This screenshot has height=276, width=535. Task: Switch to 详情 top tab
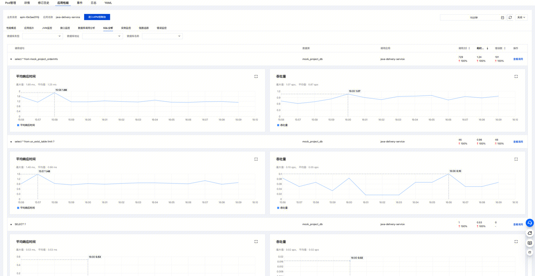click(27, 3)
